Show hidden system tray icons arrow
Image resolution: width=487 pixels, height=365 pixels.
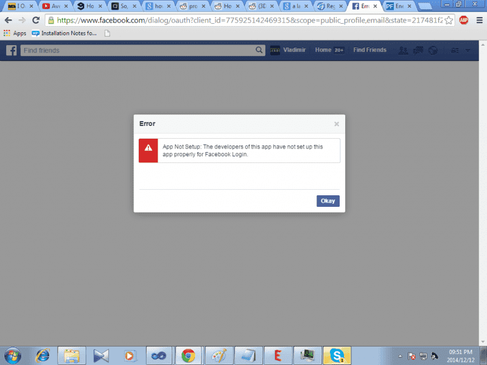(401, 356)
